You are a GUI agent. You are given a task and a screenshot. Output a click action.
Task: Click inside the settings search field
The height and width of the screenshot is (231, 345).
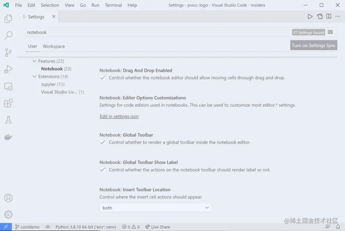coord(135,32)
